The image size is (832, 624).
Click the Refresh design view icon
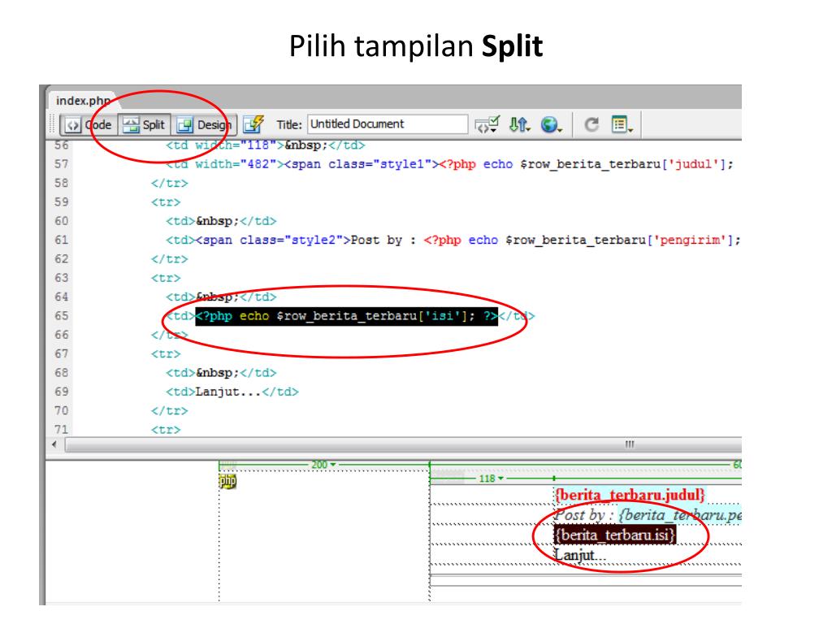(x=591, y=124)
